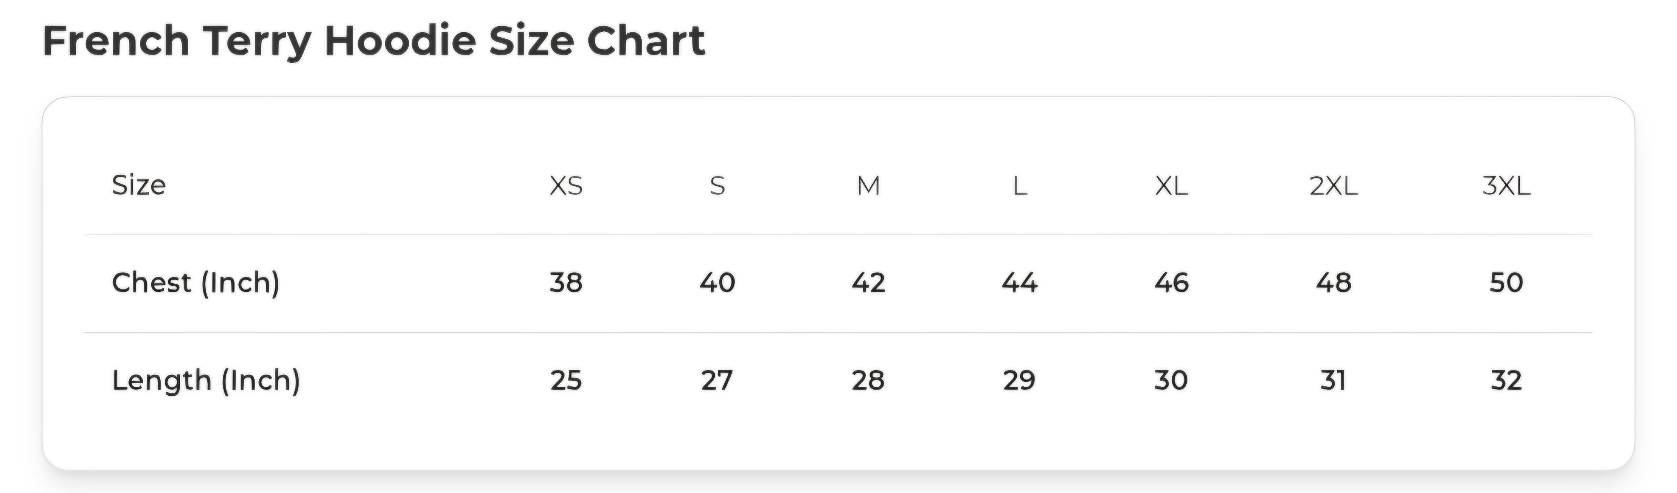Click the XL size column header
The width and height of the screenshot is (1677, 493).
point(1171,187)
